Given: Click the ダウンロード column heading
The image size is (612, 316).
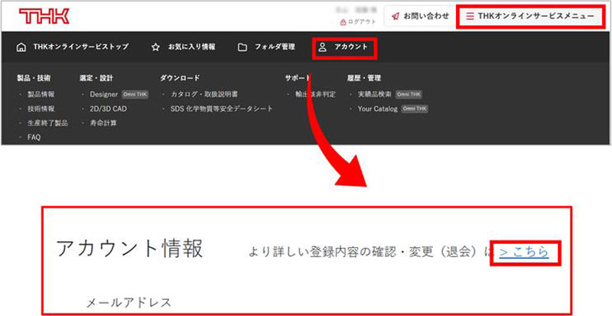Looking at the screenshot, I should click(x=180, y=78).
